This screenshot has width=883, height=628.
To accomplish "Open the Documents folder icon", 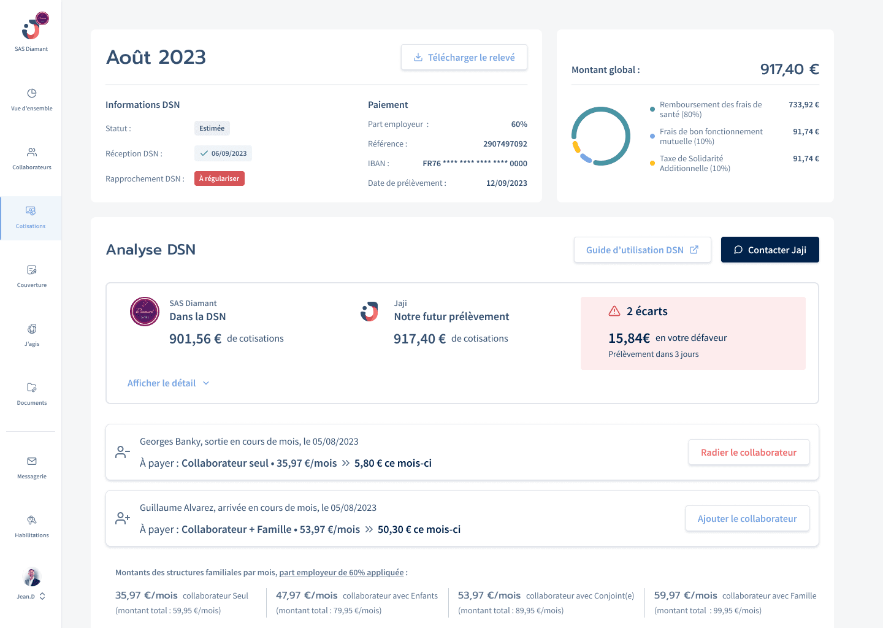I will [32, 388].
